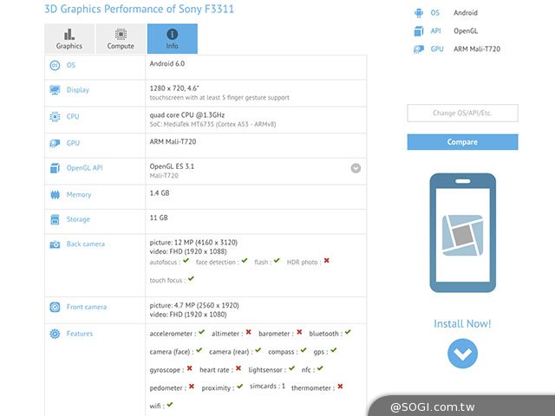This screenshot has width=555, height=416.
Task: Click the gyroscope red cross
Action: tap(189, 368)
